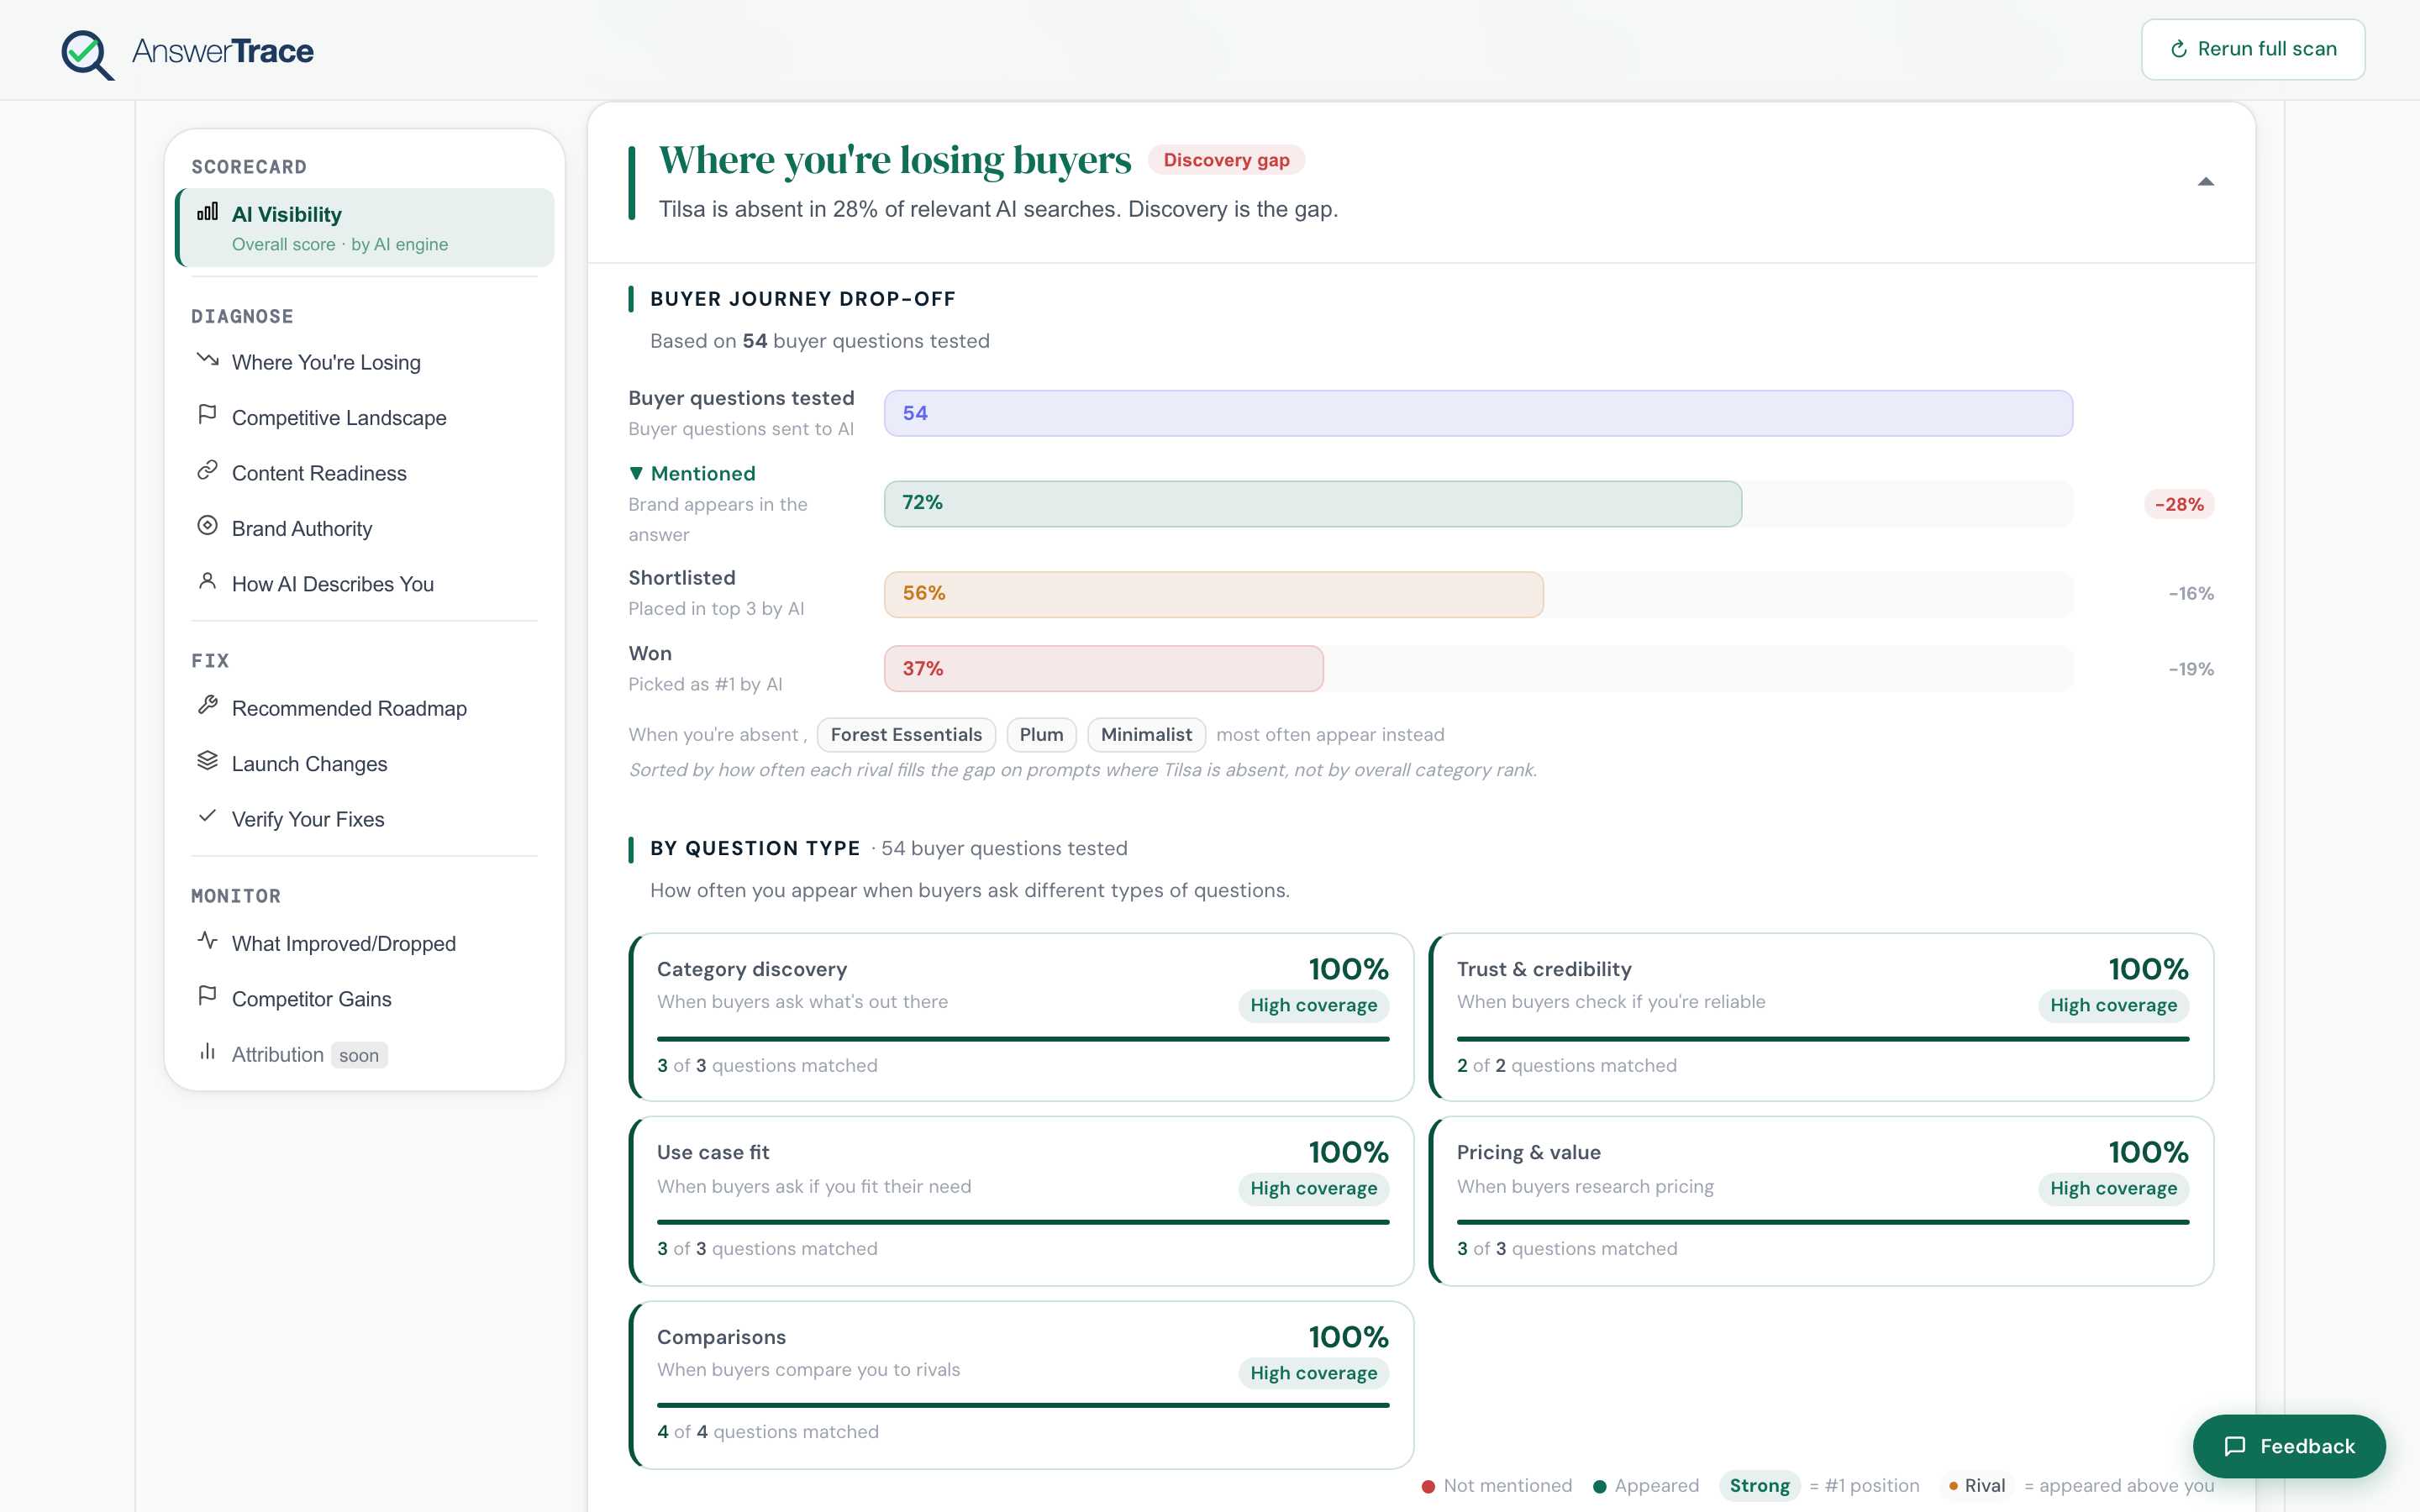Collapse the Where you're losing buyers section
This screenshot has height=1512, width=2420.
coord(2205,182)
